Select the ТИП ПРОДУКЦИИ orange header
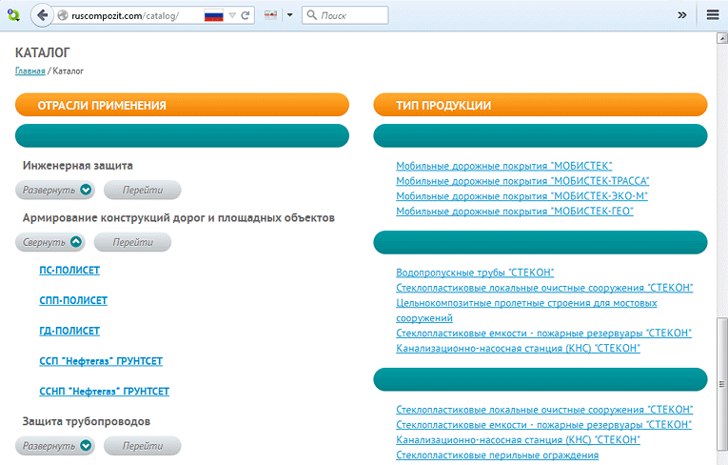The image size is (728, 465). tap(540, 105)
